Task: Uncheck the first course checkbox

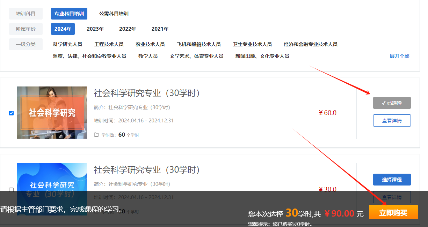Action: tap(11, 113)
